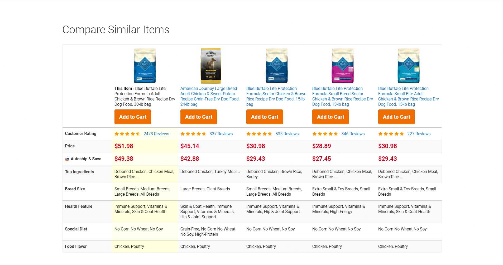Click star rating for 2473 Reviews item

(x=127, y=134)
